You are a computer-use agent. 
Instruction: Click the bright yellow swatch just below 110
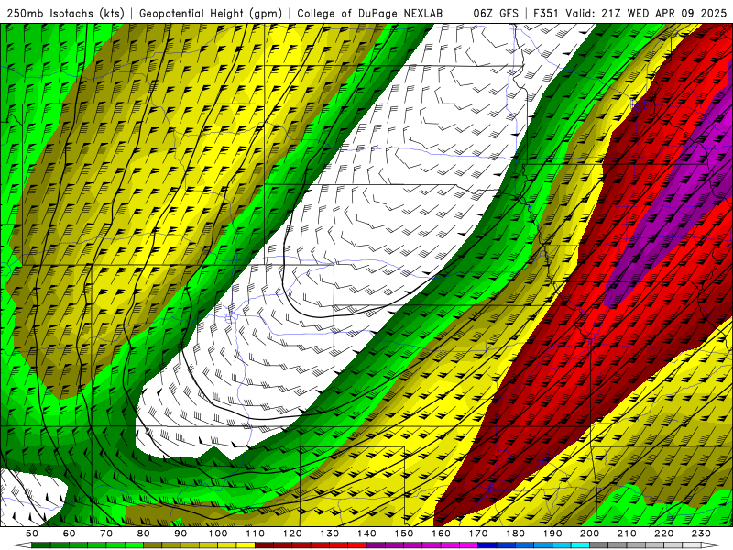(x=246, y=545)
